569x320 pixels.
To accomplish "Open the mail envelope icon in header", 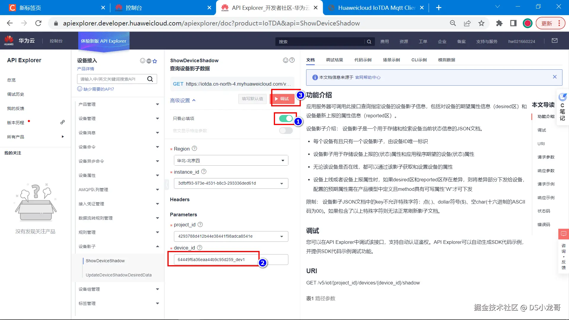I will [554, 41].
